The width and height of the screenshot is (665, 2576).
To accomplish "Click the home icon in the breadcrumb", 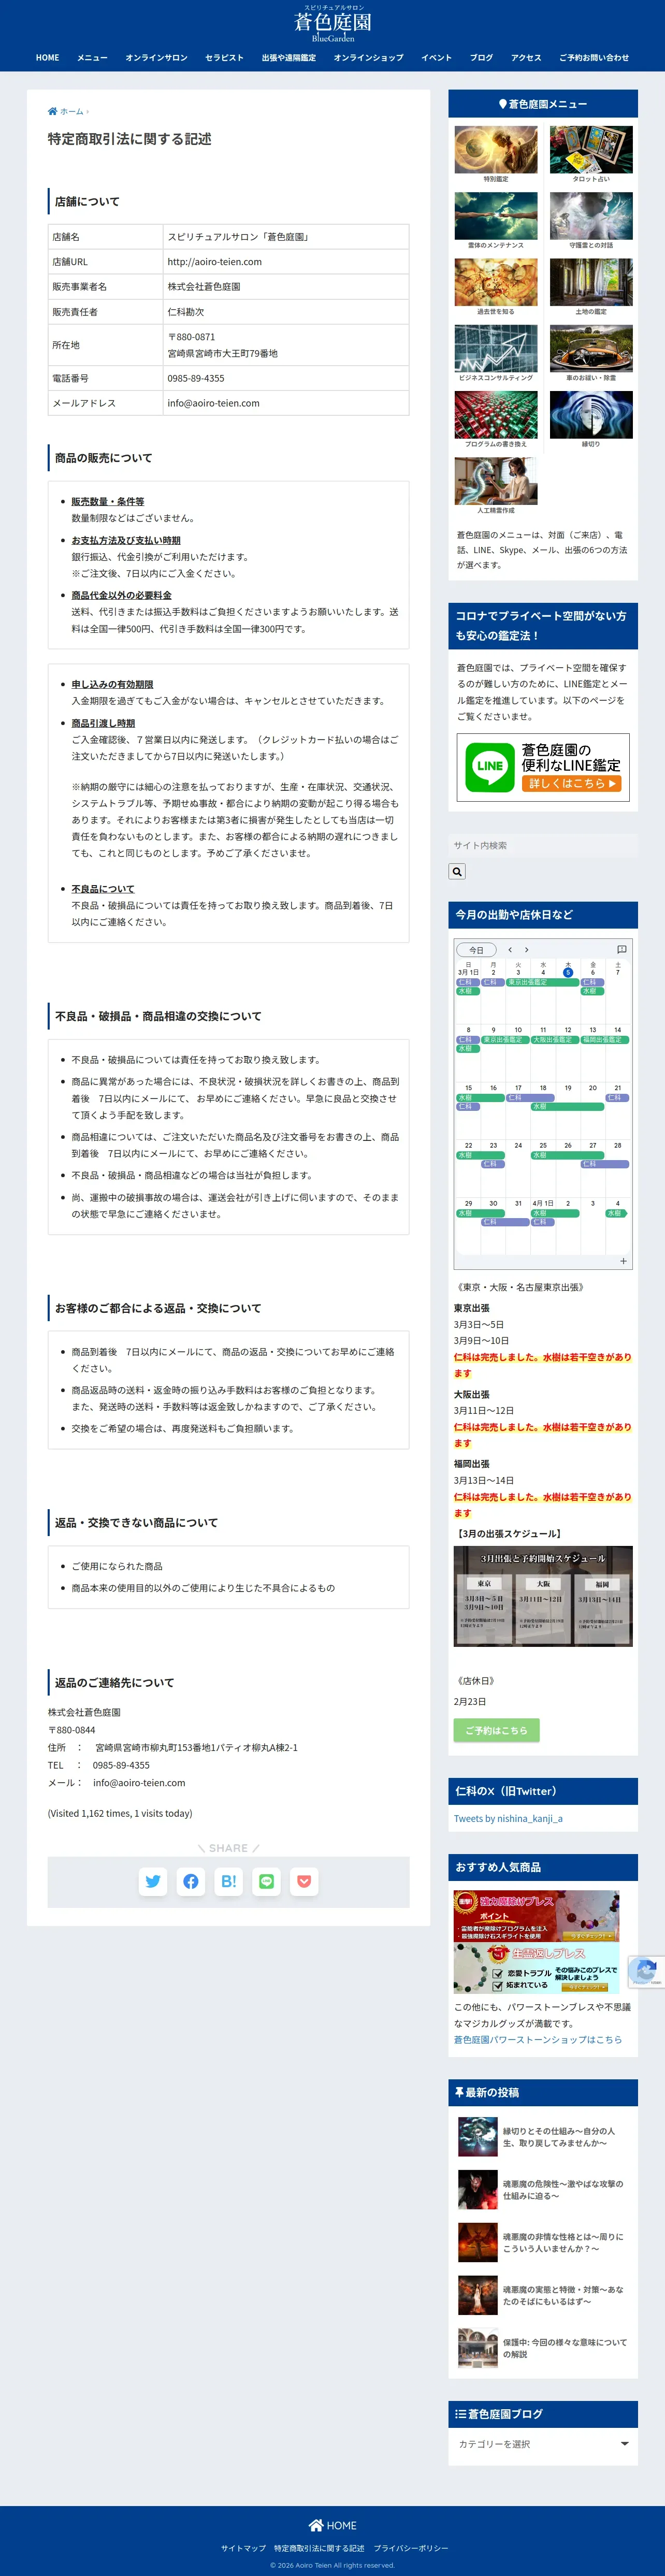I will [52, 111].
